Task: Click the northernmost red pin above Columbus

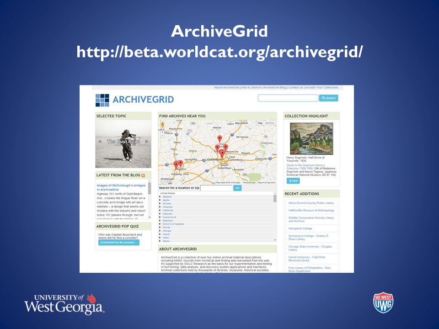Action: pos(220,138)
